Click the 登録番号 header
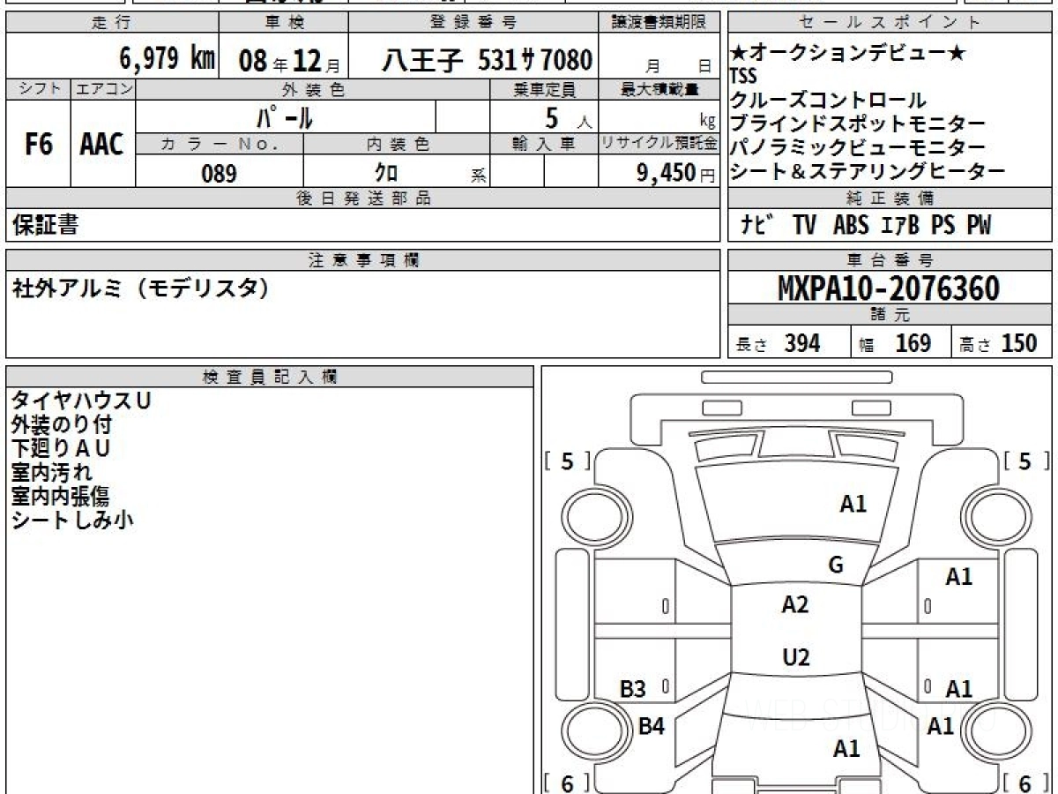 point(473,23)
